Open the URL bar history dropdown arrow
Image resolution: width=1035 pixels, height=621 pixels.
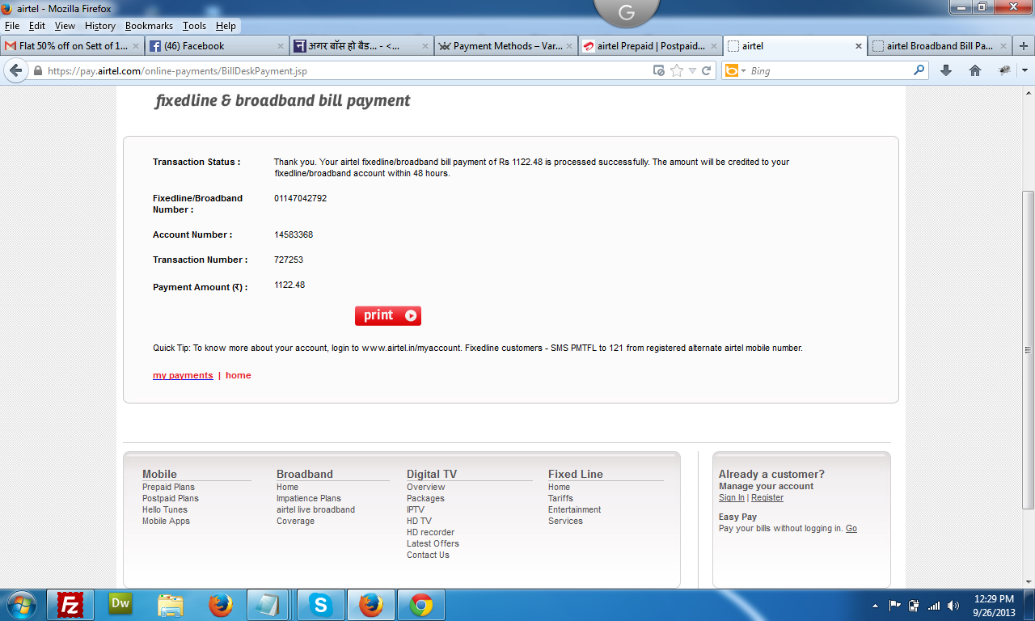pyautogui.click(x=692, y=71)
